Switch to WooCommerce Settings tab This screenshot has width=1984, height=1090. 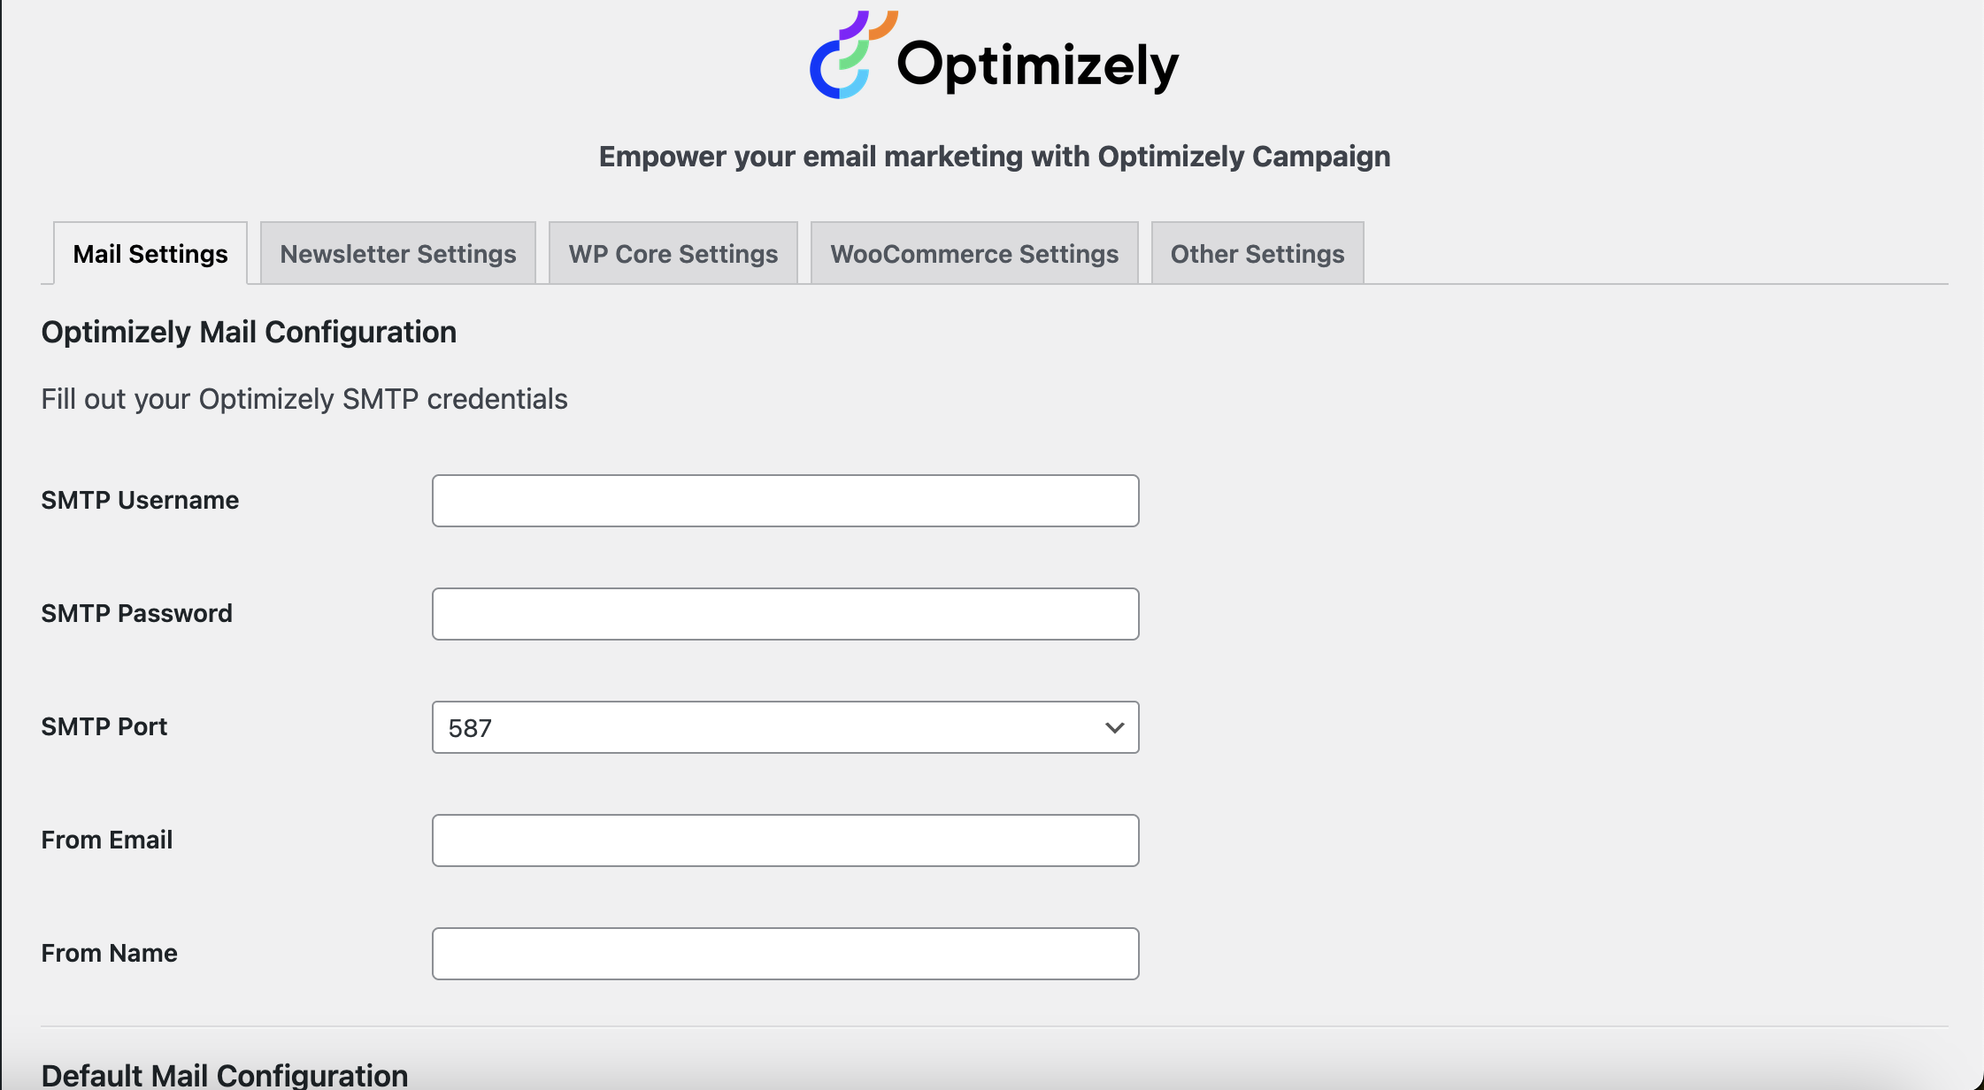click(974, 254)
